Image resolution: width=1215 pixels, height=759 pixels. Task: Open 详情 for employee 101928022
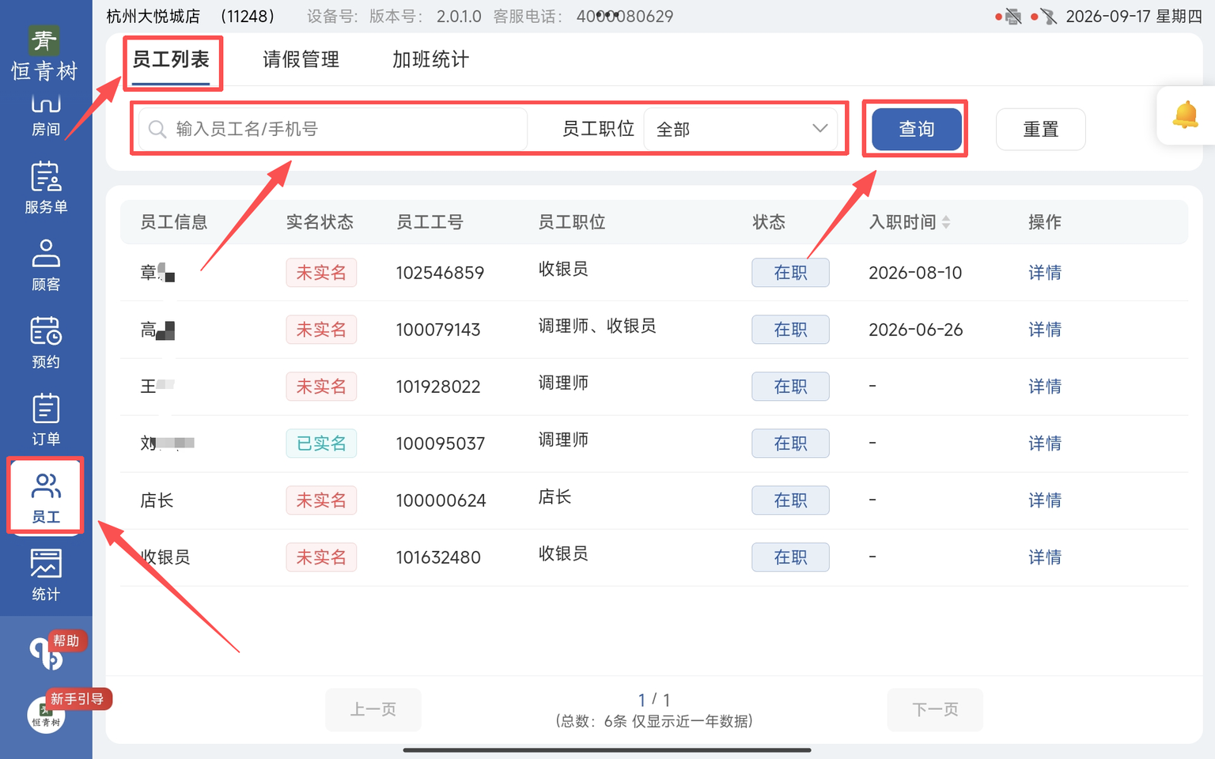tap(1044, 387)
